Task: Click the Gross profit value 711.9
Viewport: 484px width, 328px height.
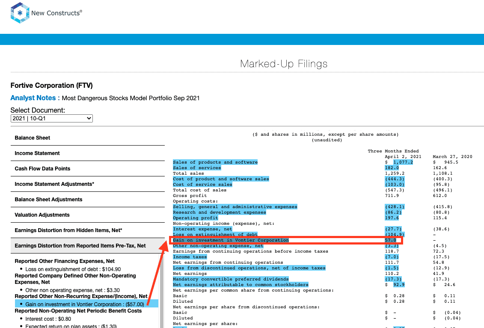Action: coord(392,196)
